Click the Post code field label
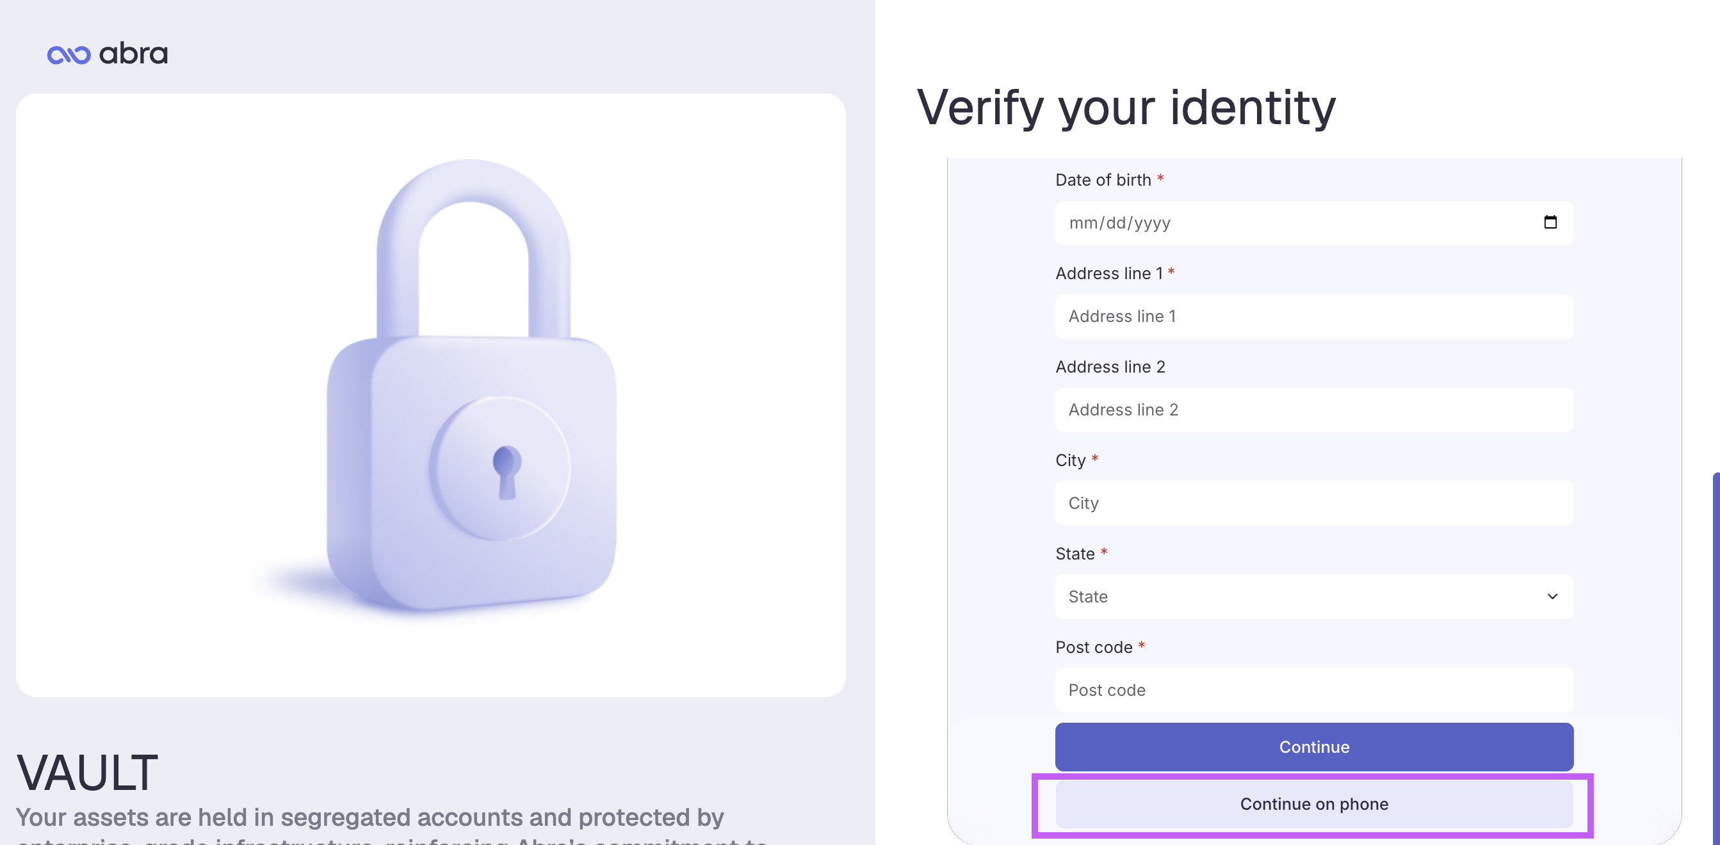This screenshot has width=1720, height=845. click(x=1094, y=647)
